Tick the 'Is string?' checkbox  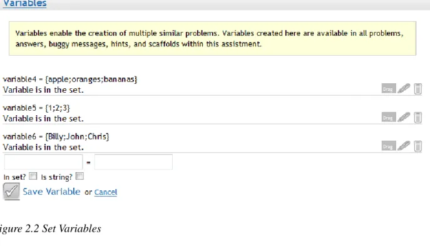point(79,176)
